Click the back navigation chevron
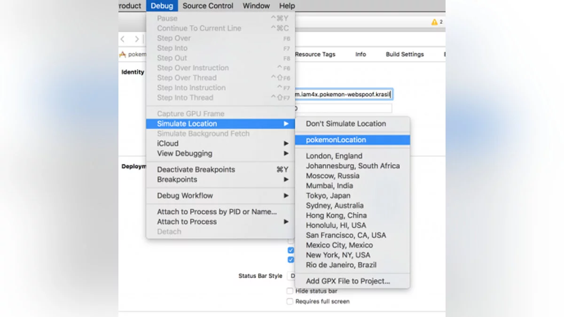The image size is (564, 317). [x=123, y=39]
